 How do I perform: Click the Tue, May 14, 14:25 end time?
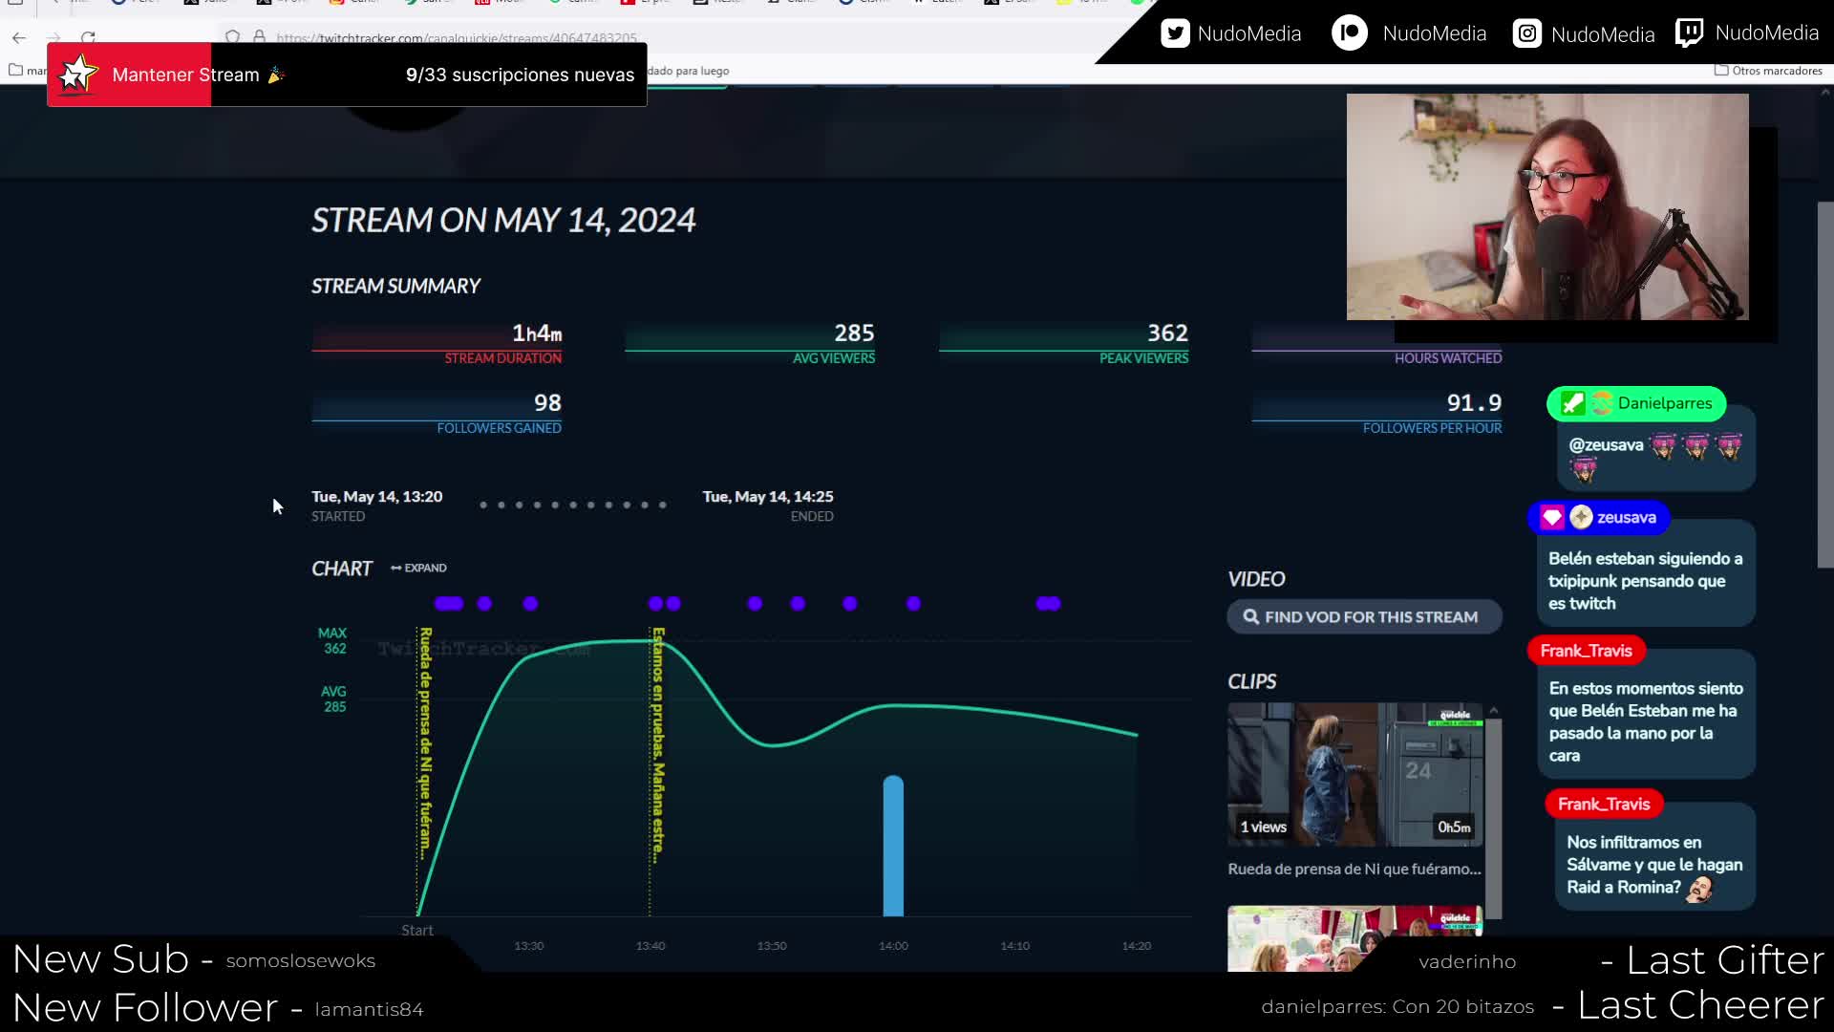click(768, 496)
